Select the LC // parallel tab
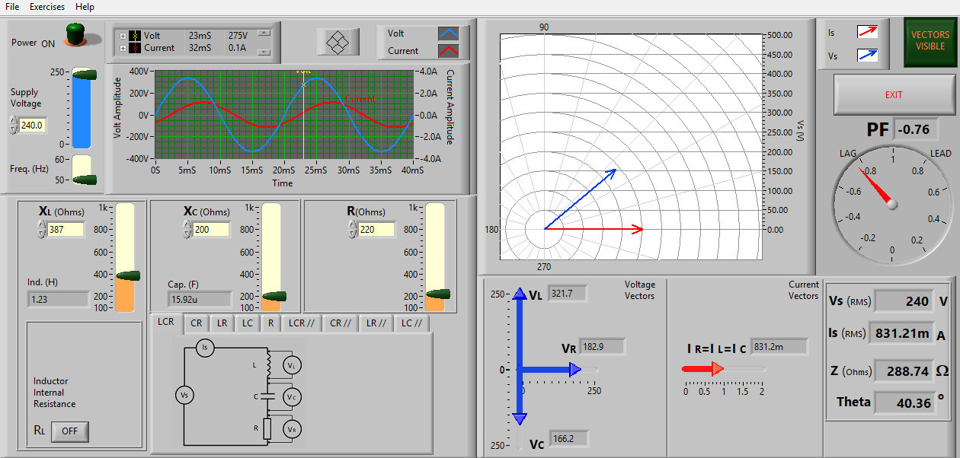The image size is (960, 458). 412,323
